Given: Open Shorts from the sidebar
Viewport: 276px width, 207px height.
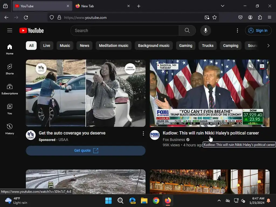Looking at the screenshot, I should 10,69.
